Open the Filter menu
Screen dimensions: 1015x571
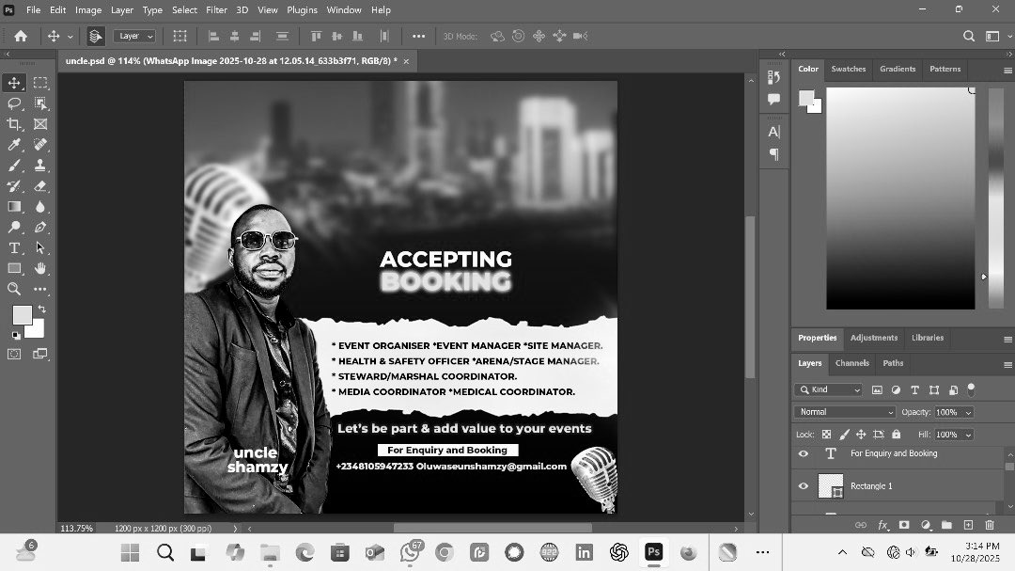[x=216, y=9]
